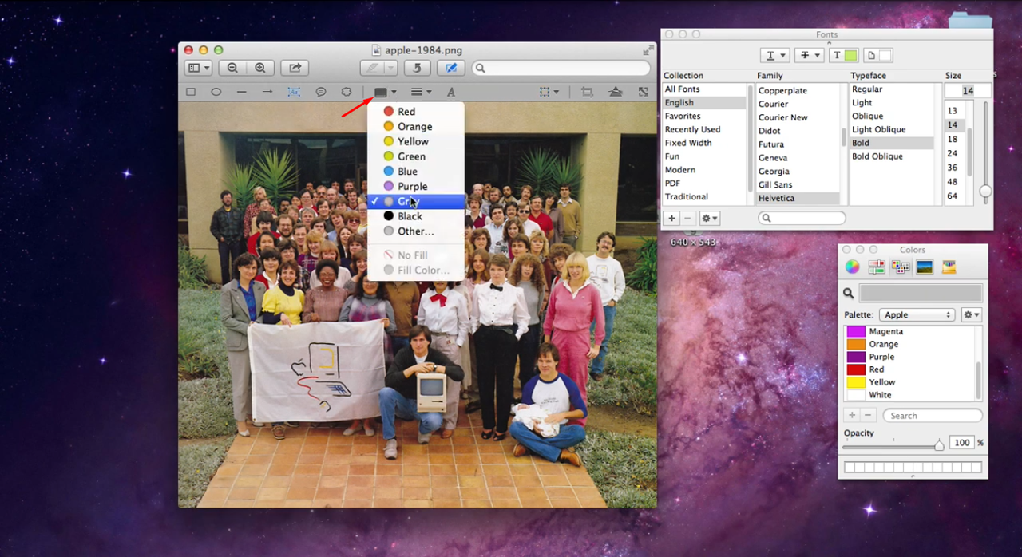This screenshot has width=1022, height=557.
Task: Select font size 24 in list
Action: point(954,153)
